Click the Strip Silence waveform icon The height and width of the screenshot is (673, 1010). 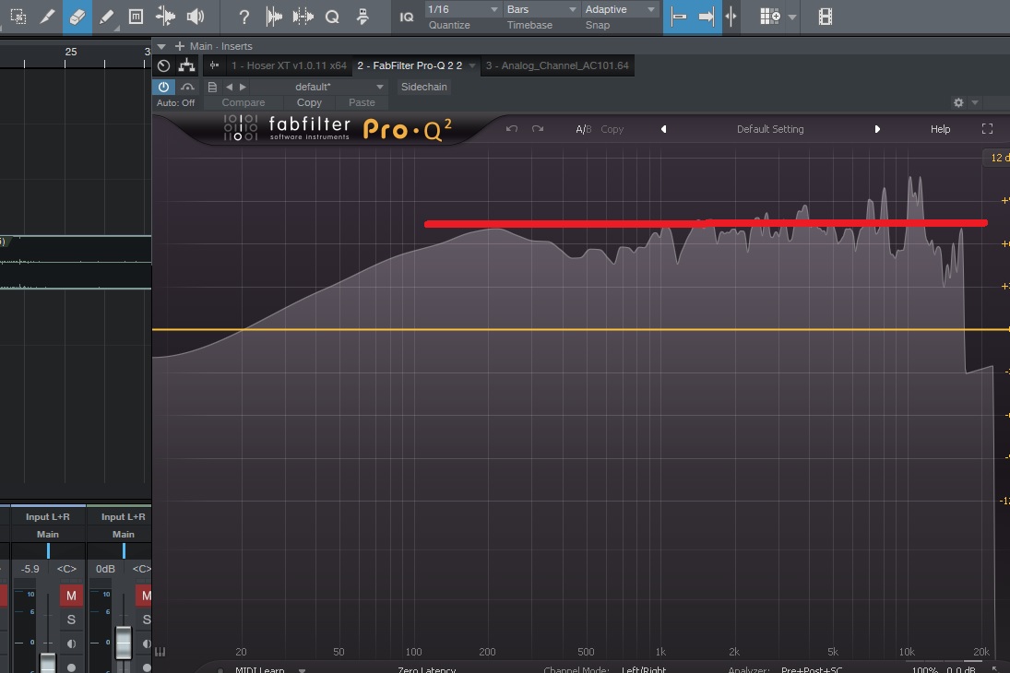[x=274, y=16]
